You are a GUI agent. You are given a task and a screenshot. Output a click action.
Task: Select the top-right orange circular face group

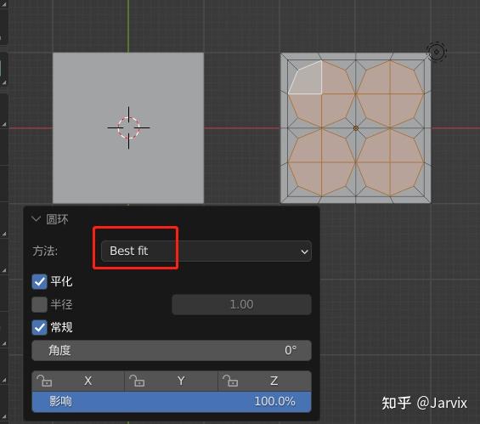(390, 94)
